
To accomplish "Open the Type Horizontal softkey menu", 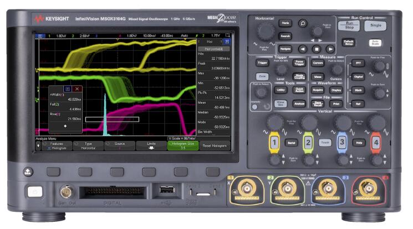I will coord(88,145).
